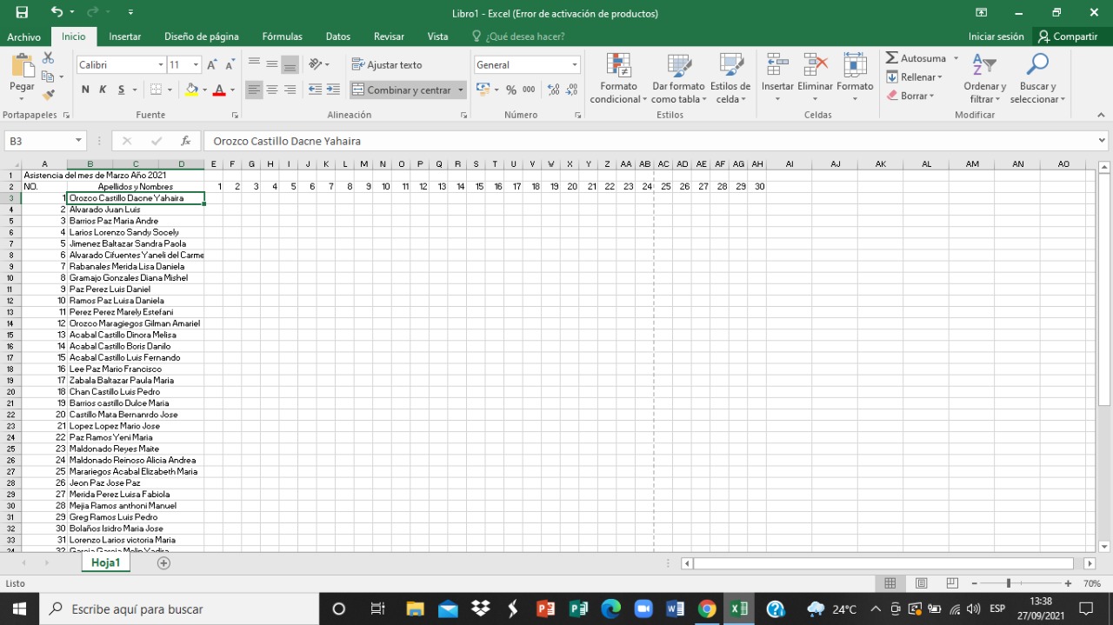Viewport: 1113px width, 625px height.
Task: Apply thousands separator 000 style
Action: coord(529,90)
